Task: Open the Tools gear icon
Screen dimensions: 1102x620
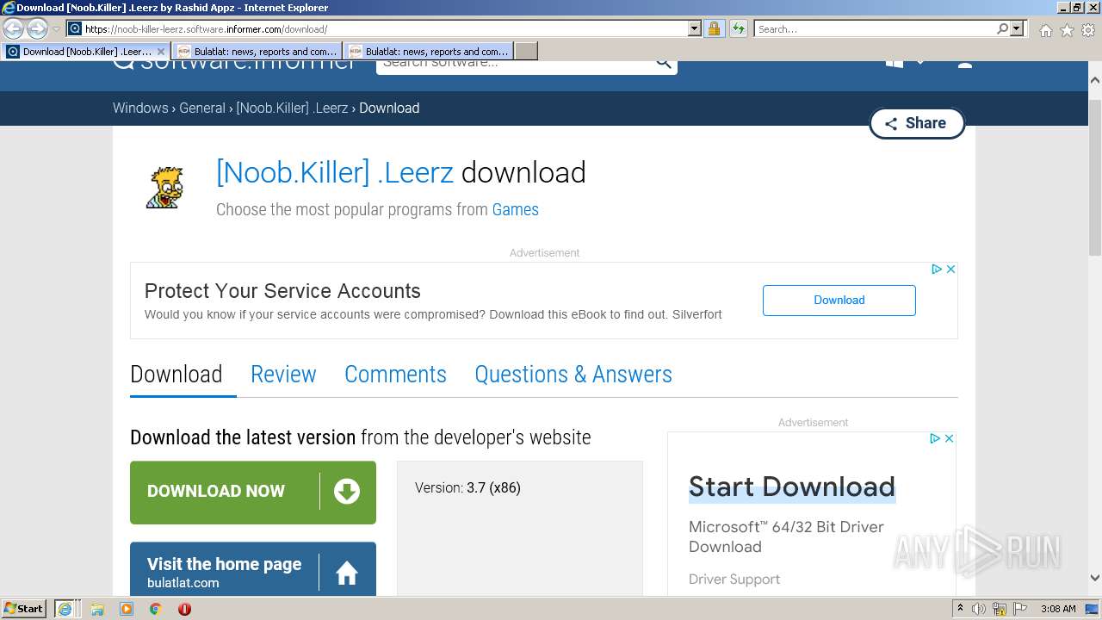Action: point(1088,30)
